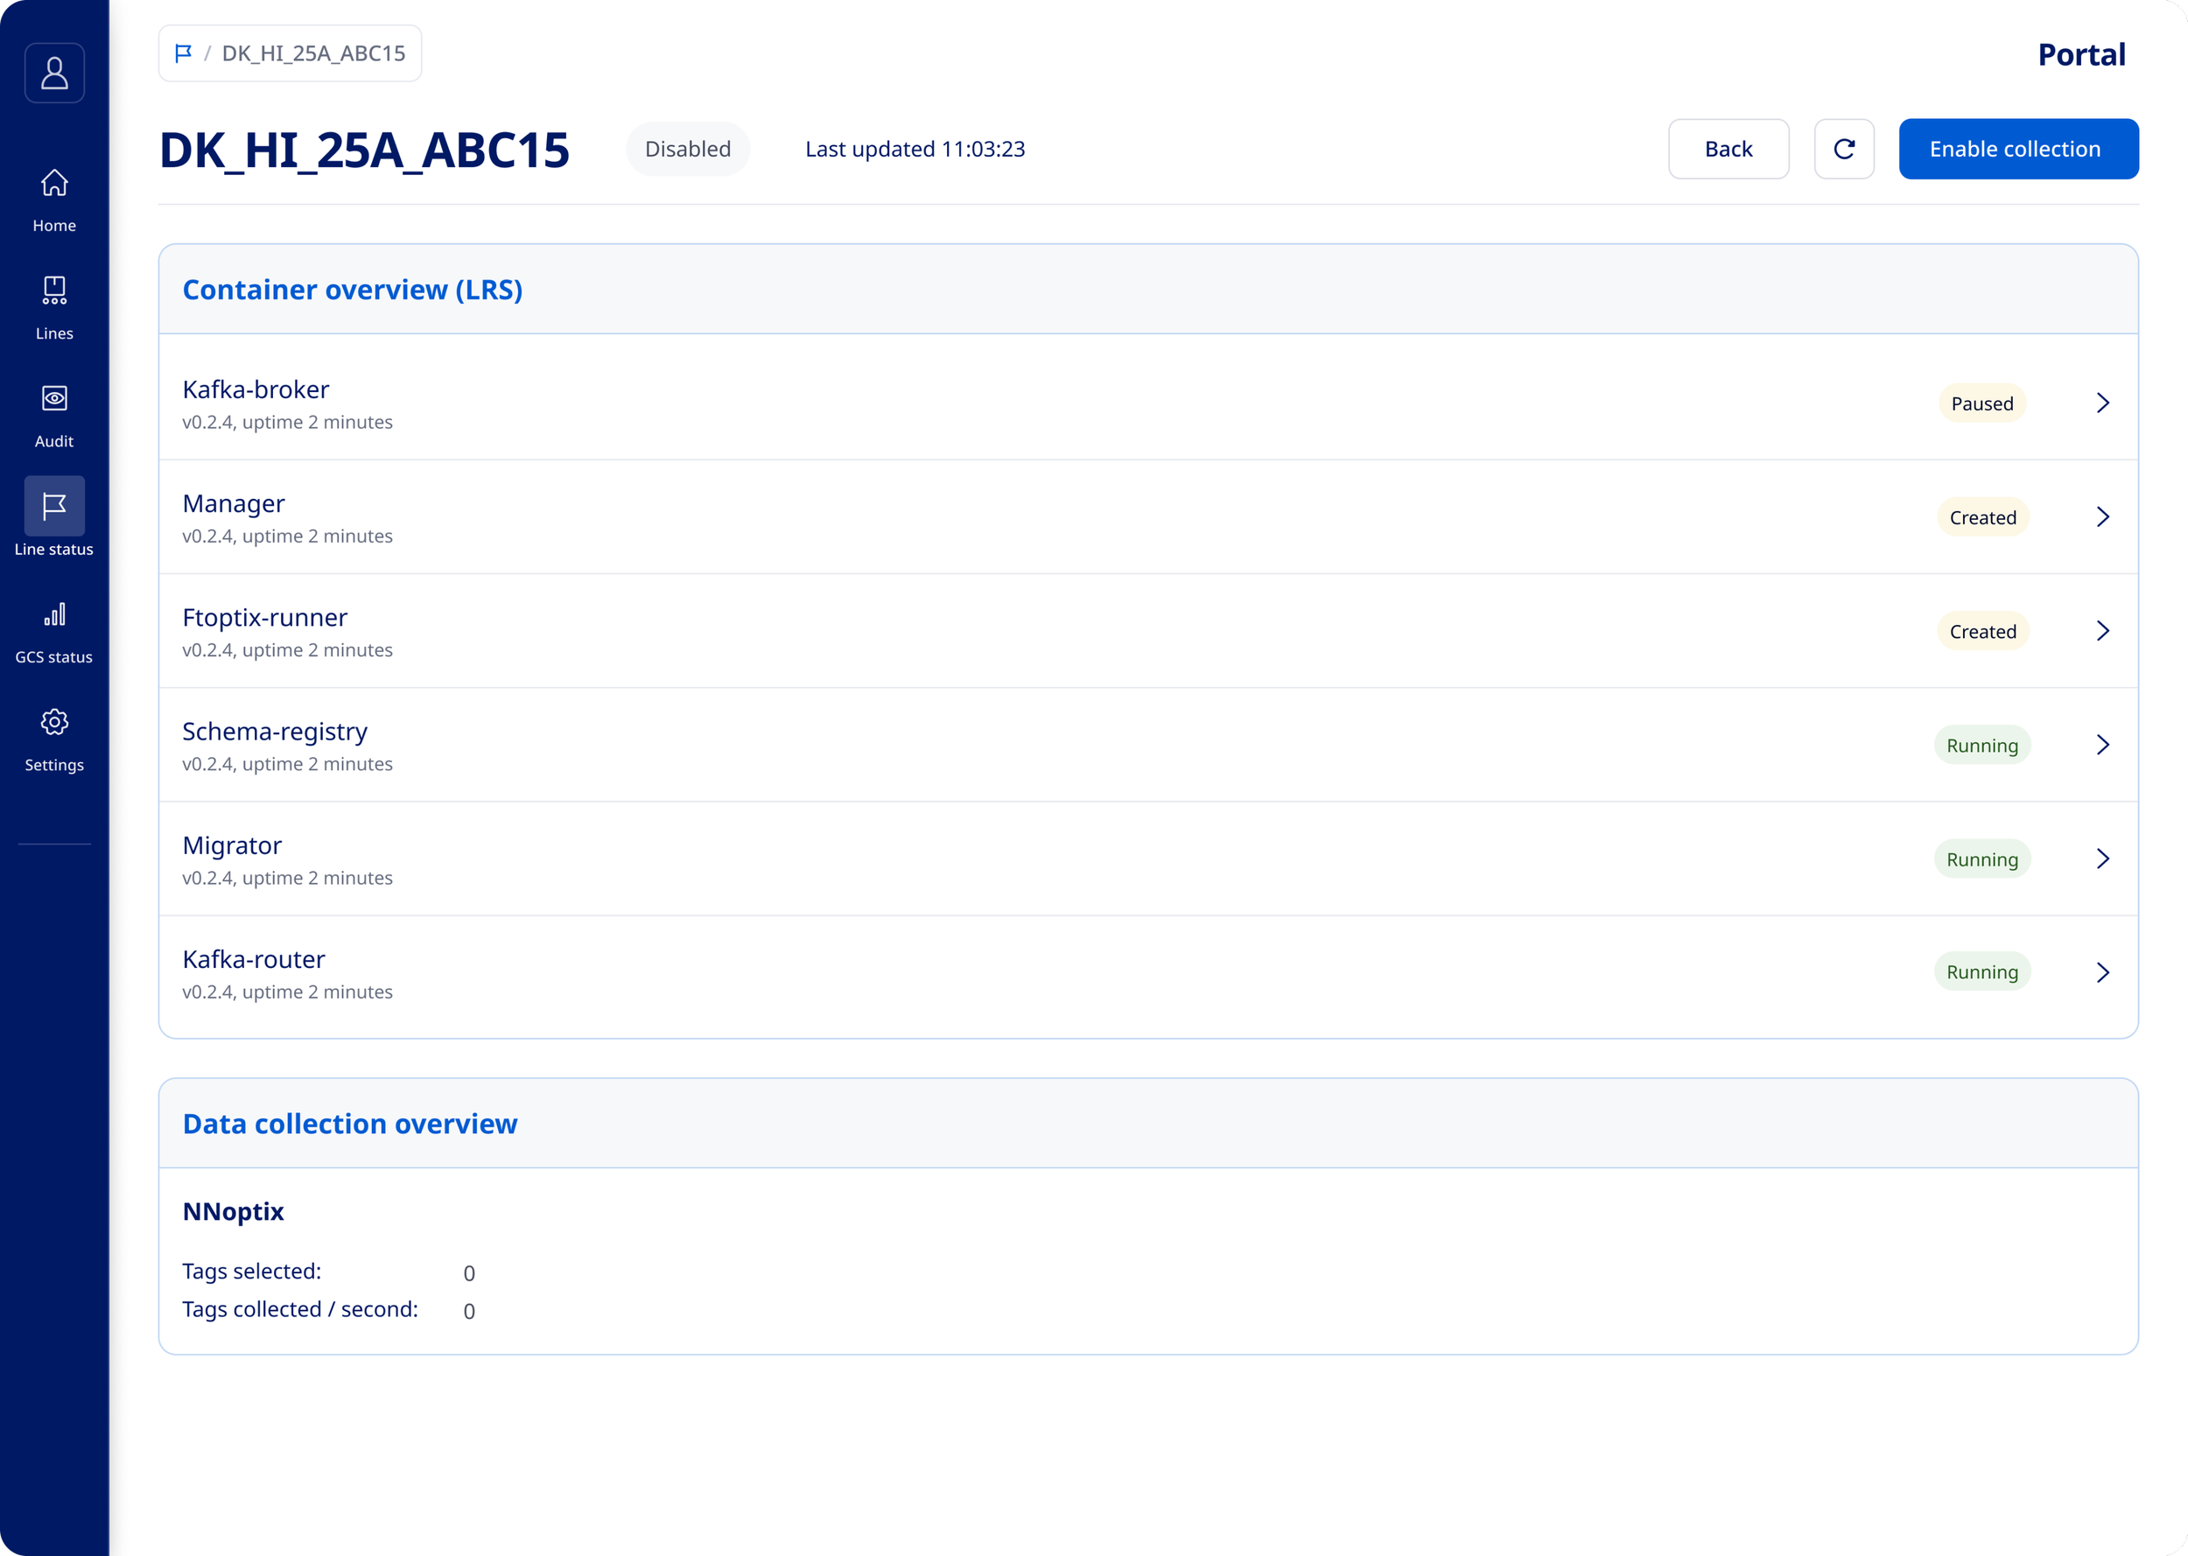
Task: Expand the Kafka-broker row chevron
Action: (x=2103, y=403)
